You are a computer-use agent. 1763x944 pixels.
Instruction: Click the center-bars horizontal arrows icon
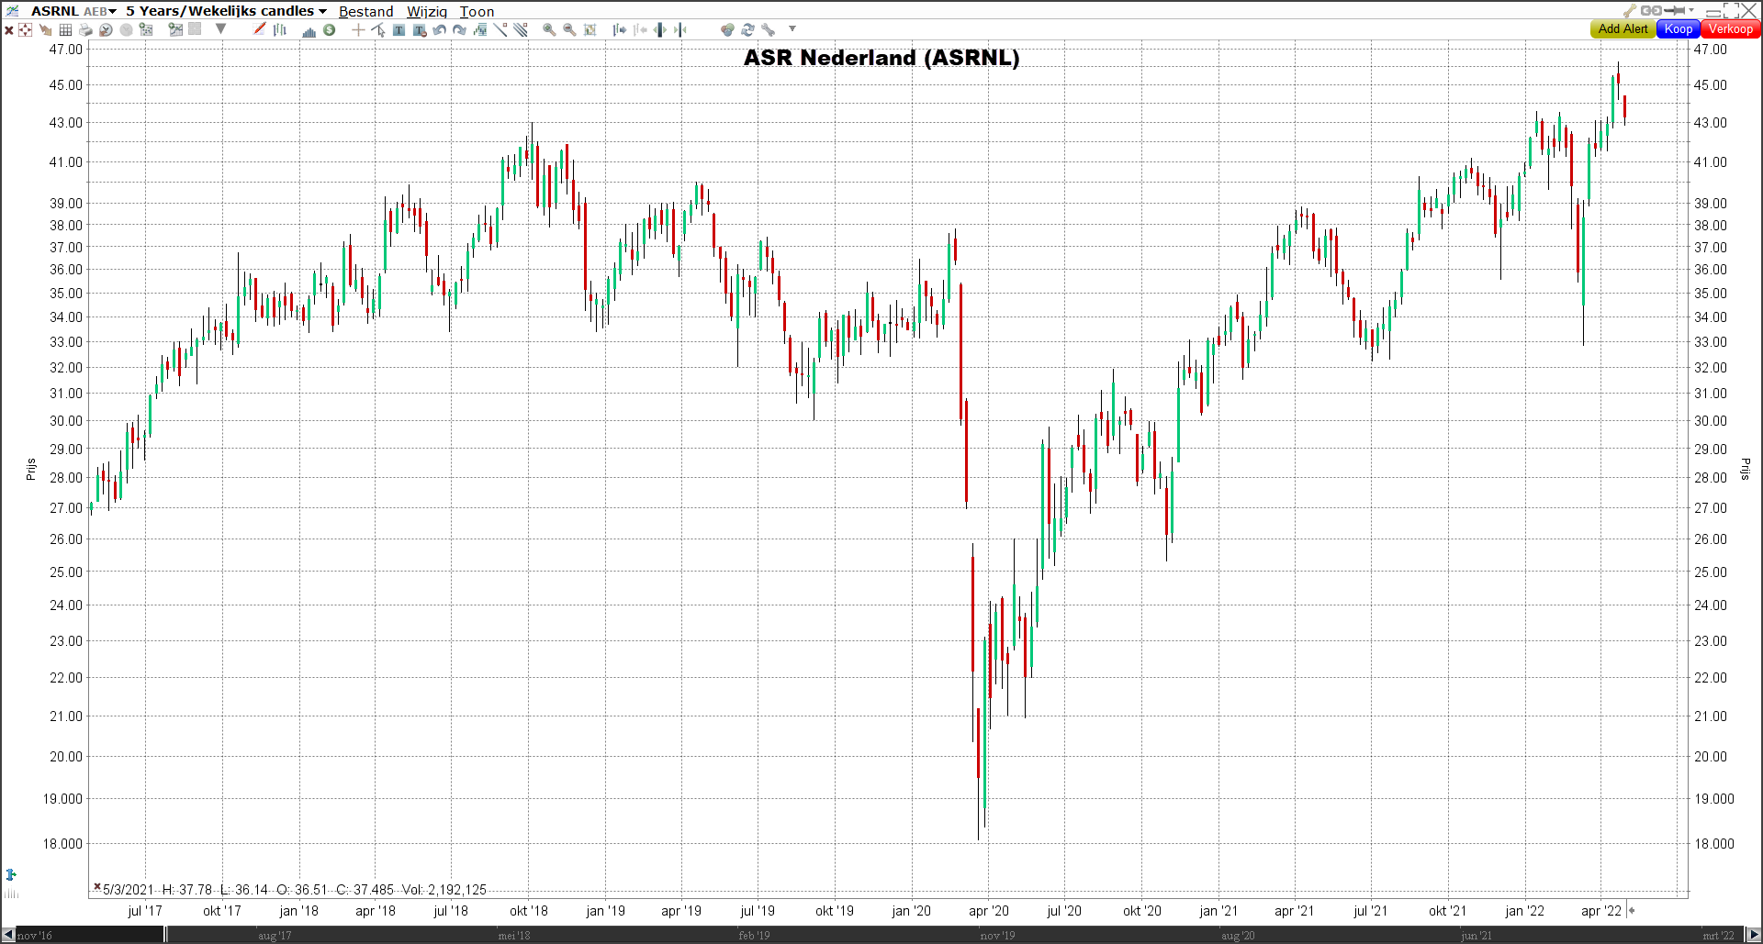coord(659,29)
